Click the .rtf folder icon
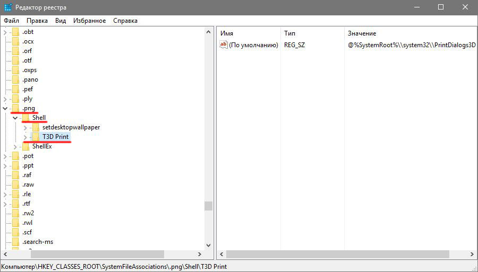This screenshot has height=272, width=478. coord(15,204)
